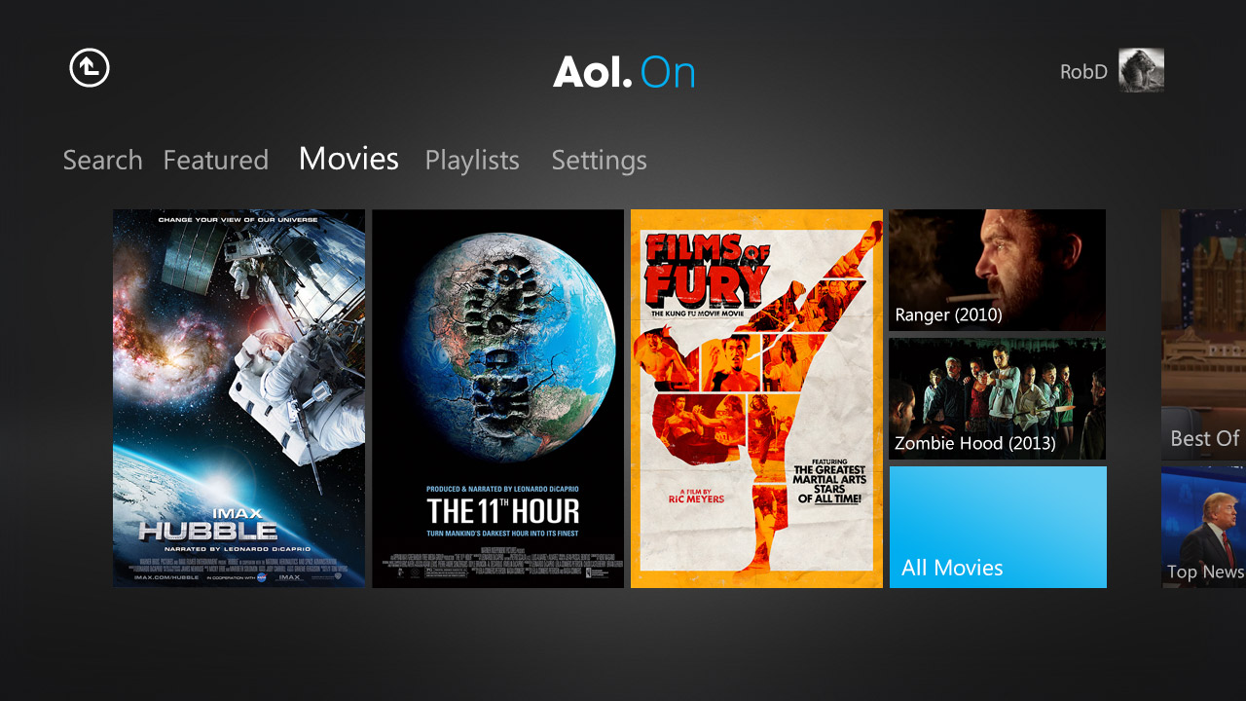Open the IMAX Hubble movie poster
This screenshot has height=701, width=1246.
tap(238, 398)
